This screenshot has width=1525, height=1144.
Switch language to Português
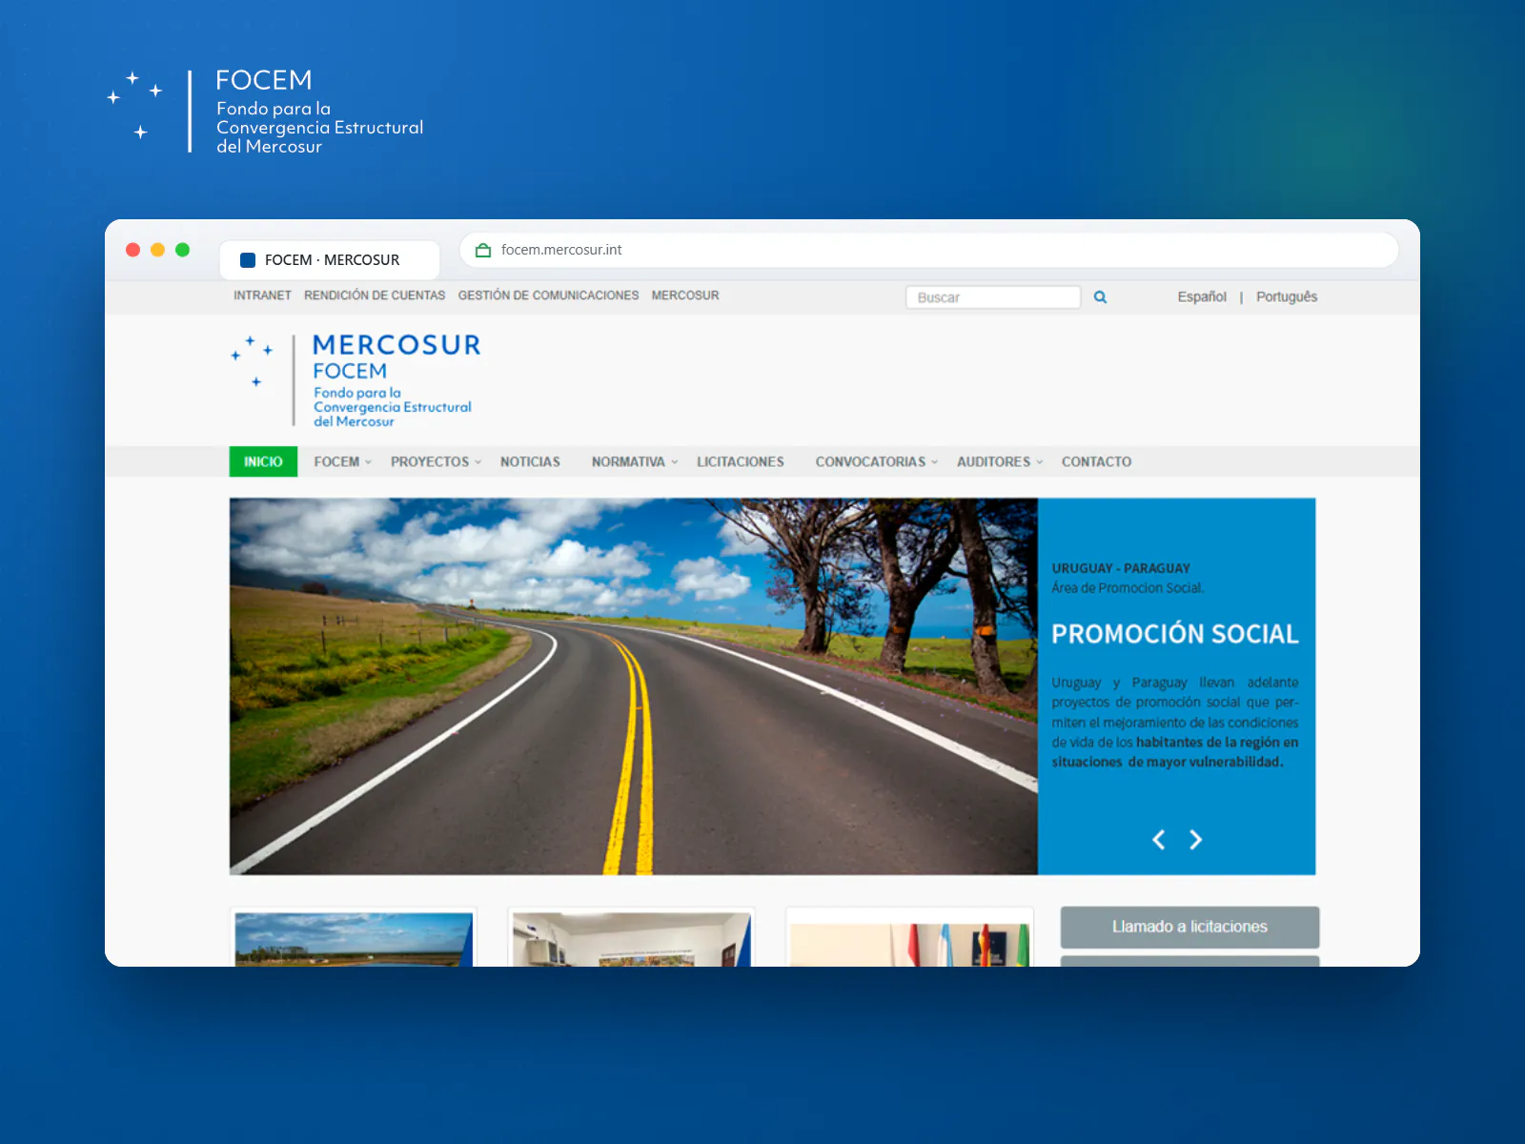pos(1287,296)
